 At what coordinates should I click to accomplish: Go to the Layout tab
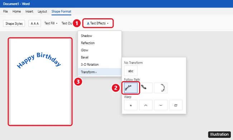coord(42,11)
